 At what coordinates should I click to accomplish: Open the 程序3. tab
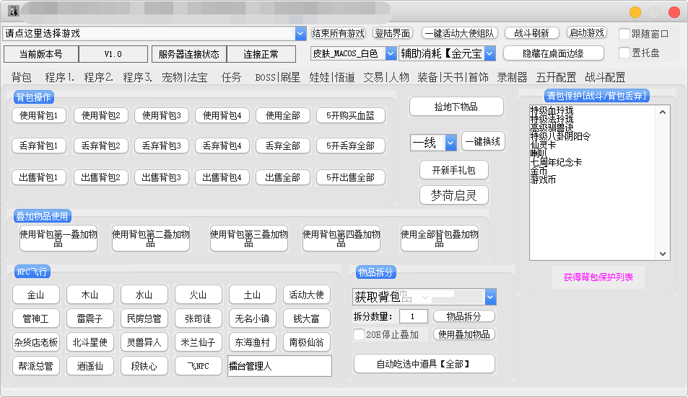(137, 78)
